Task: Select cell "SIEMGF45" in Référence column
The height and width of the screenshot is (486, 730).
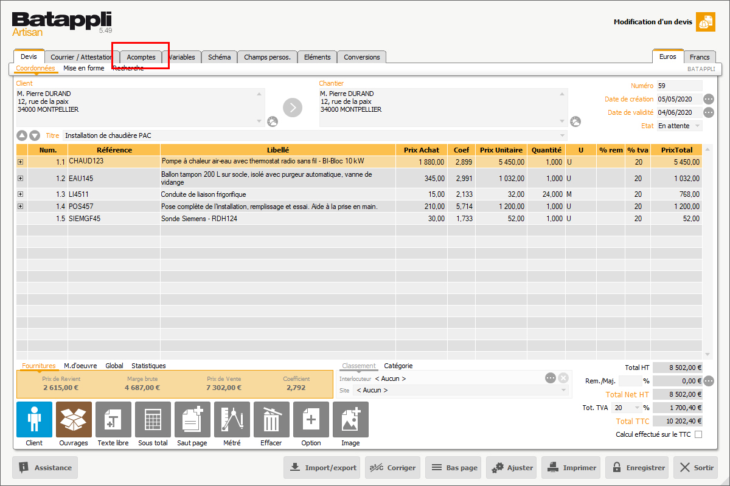Action: (x=114, y=219)
